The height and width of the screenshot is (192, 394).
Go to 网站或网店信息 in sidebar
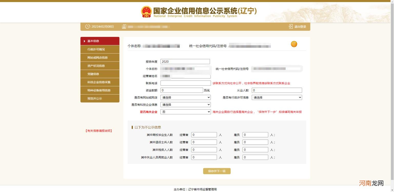(x=100, y=57)
